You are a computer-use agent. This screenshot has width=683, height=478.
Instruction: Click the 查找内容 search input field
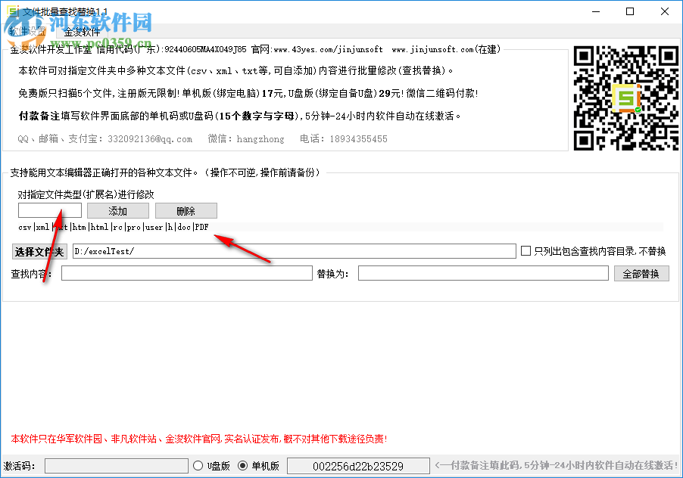tap(186, 273)
